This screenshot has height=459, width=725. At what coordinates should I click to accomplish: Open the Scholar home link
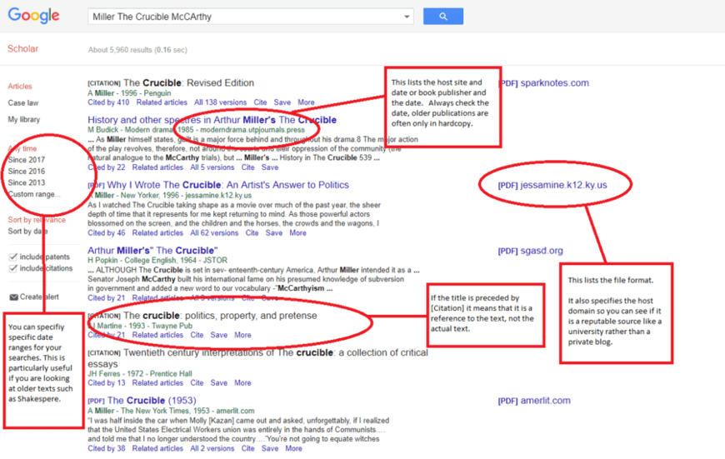pyautogui.click(x=22, y=48)
